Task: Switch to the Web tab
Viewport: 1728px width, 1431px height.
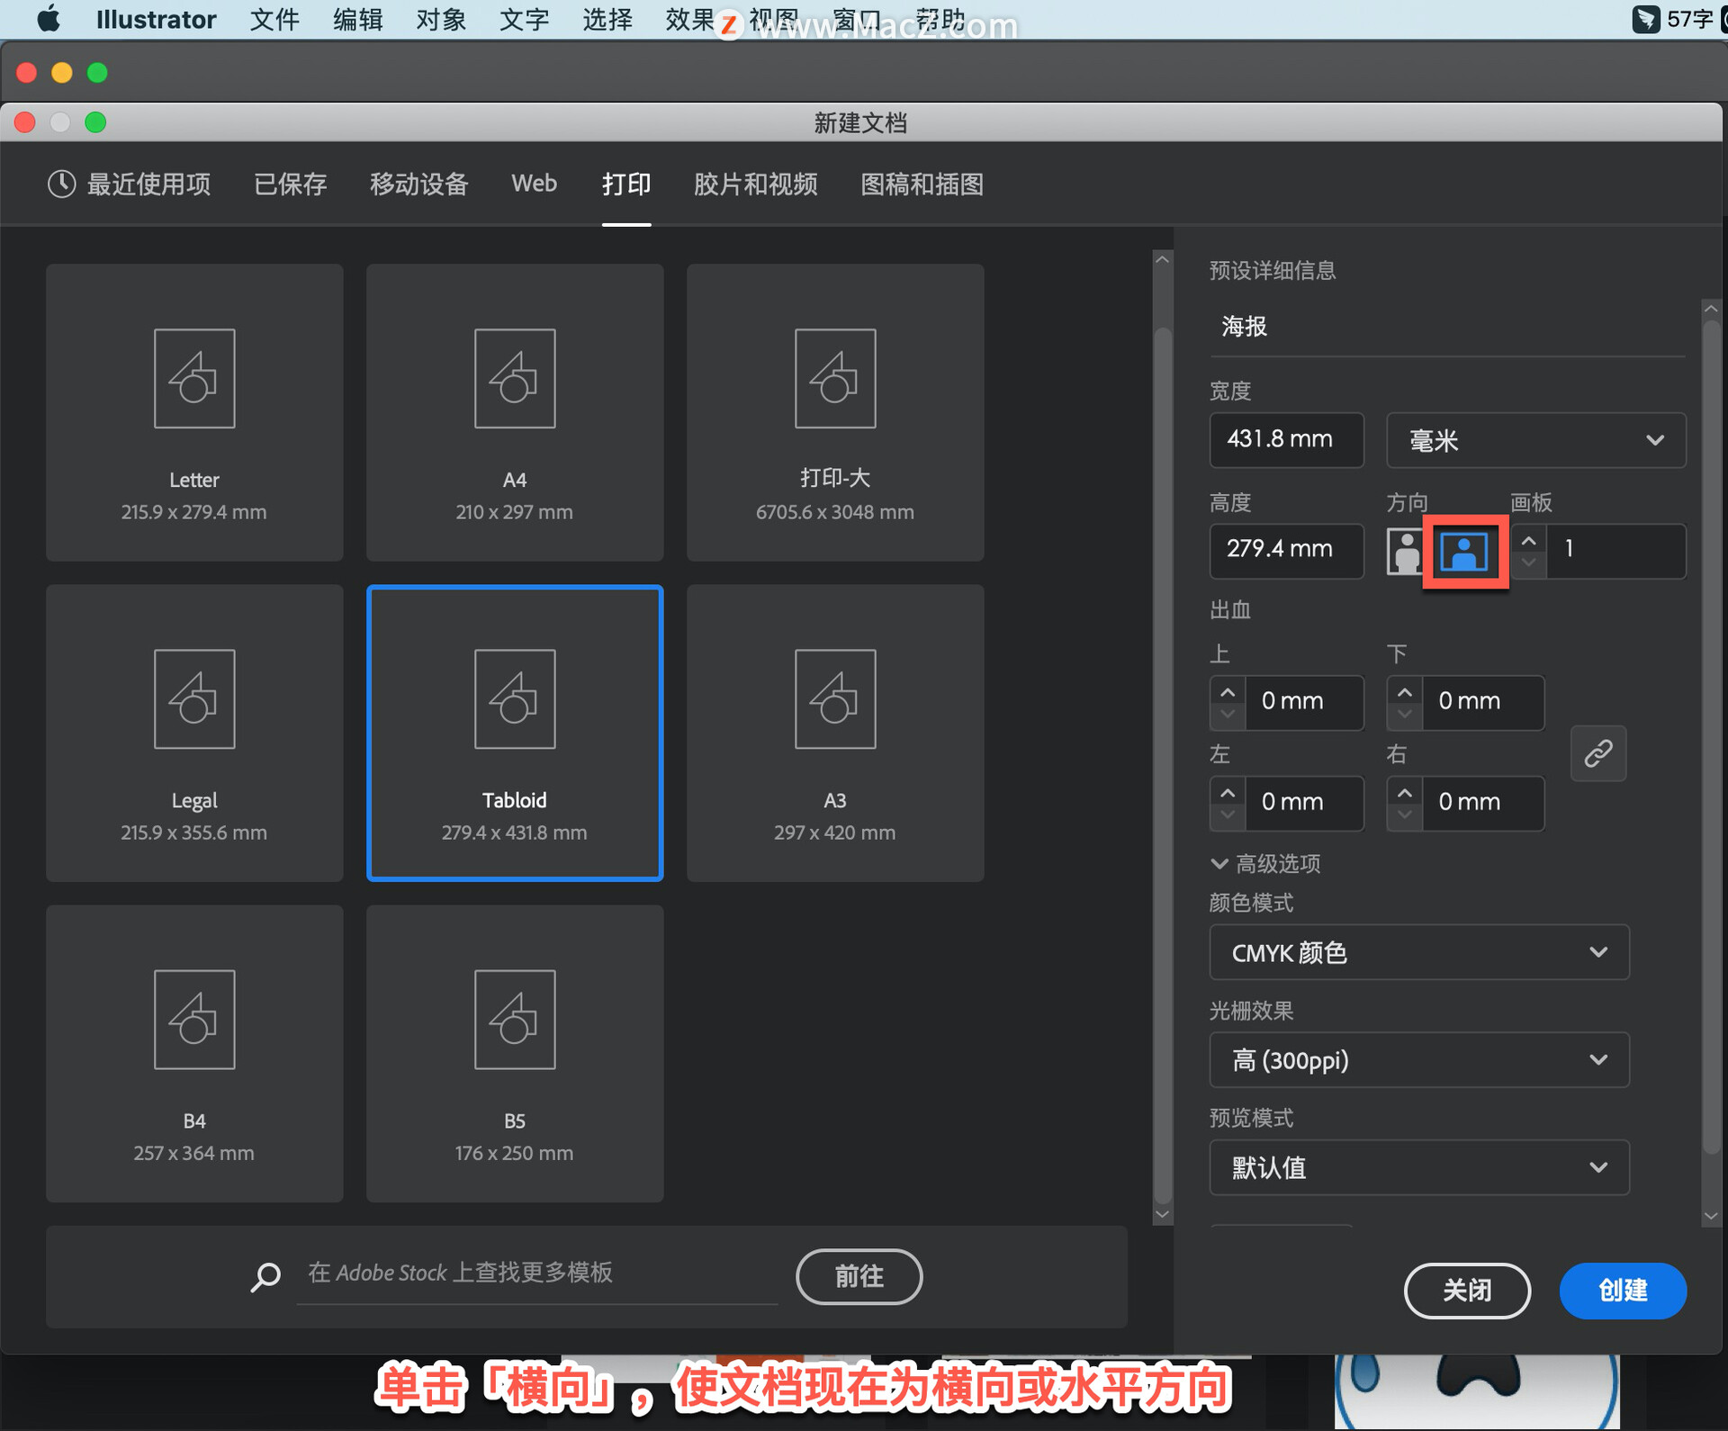Action: click(534, 184)
